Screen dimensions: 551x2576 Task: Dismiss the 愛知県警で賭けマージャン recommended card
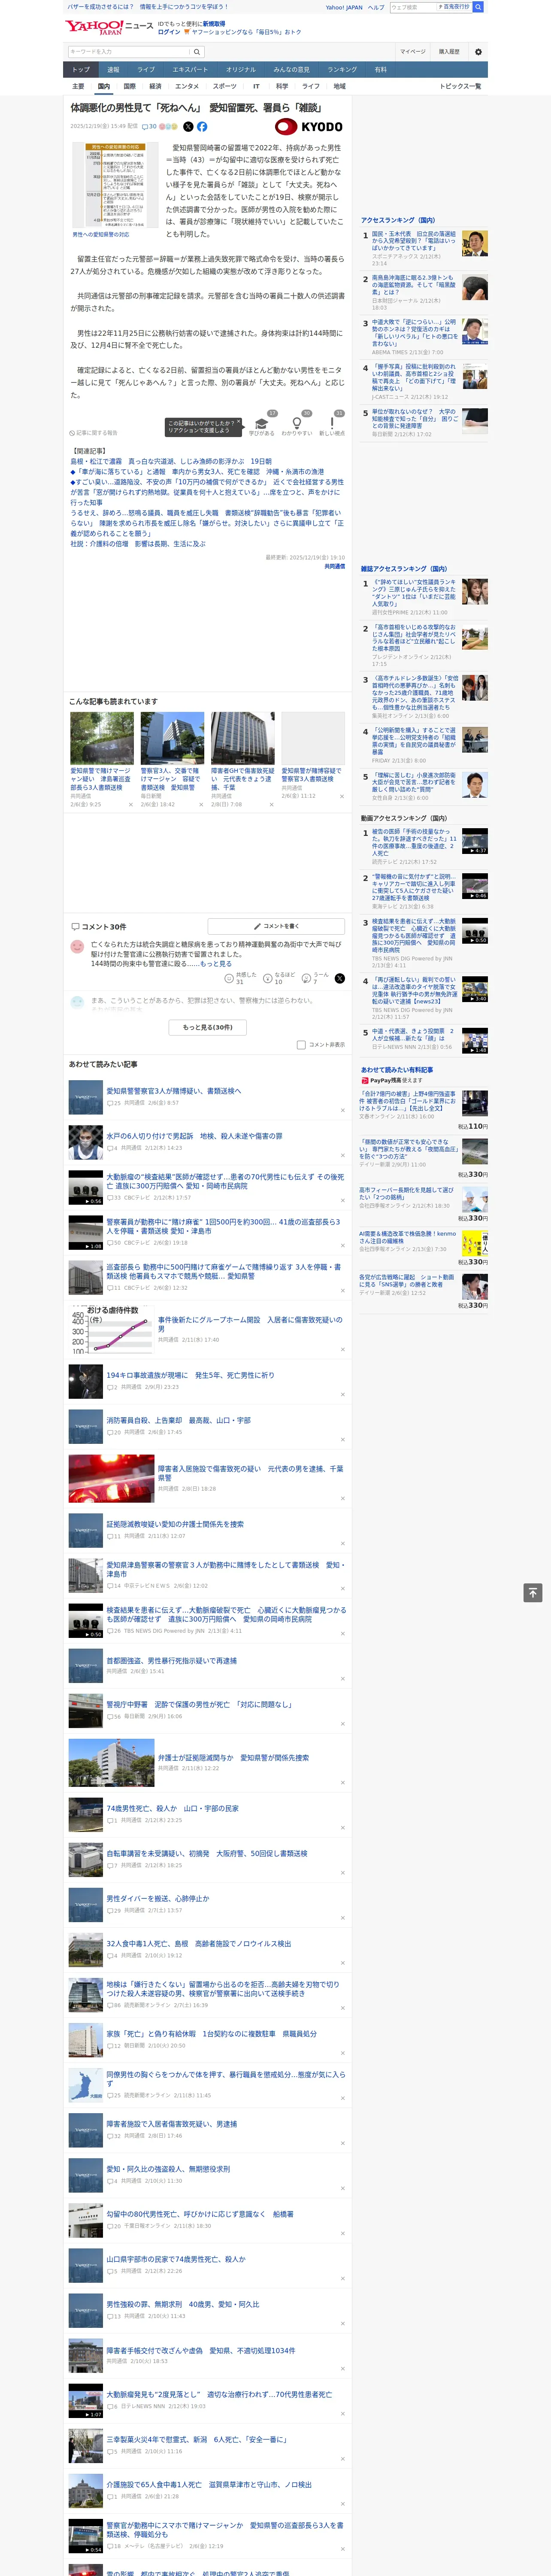click(131, 804)
